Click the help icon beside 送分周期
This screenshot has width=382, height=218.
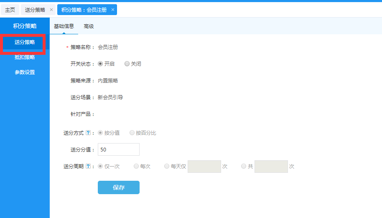point(88,167)
